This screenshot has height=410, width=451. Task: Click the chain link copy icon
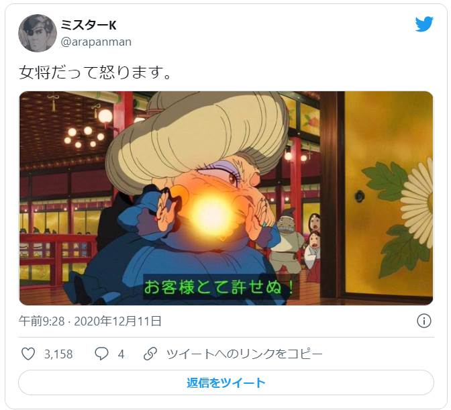click(x=150, y=354)
